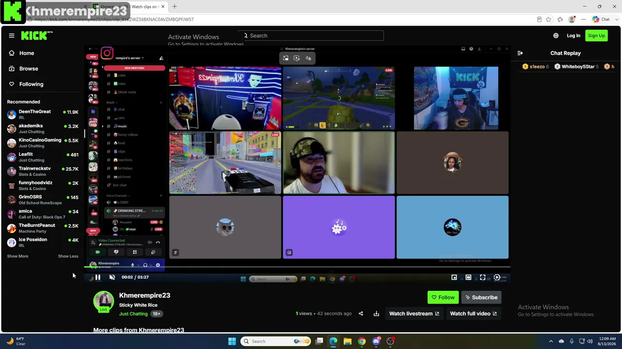
Task: Open GrimOSRS recommended channel
Action: pyautogui.click(x=43, y=200)
